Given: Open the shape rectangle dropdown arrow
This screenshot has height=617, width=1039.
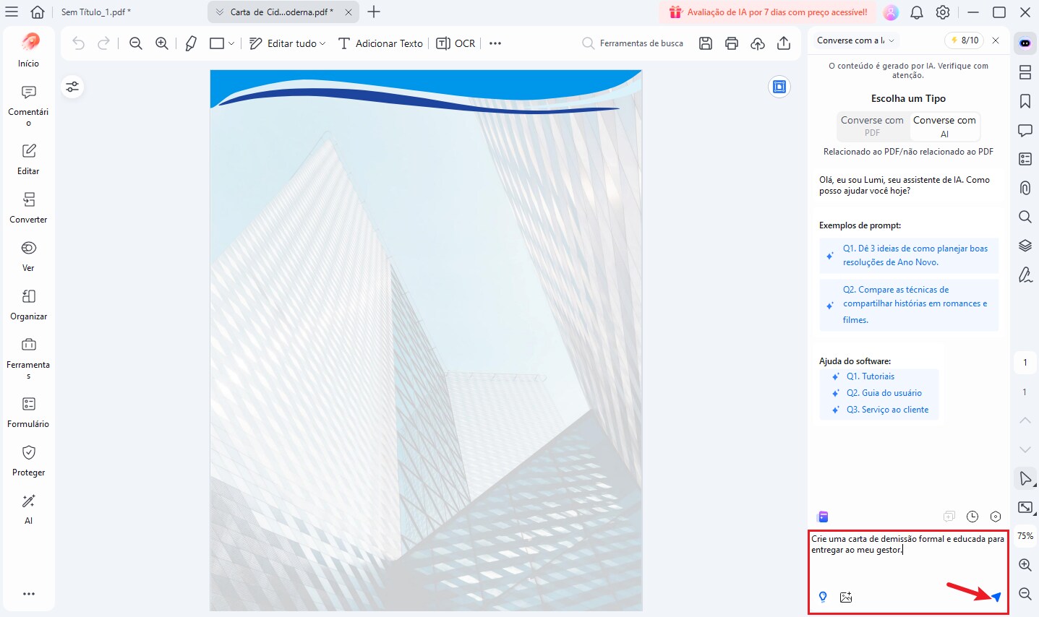Looking at the screenshot, I should 231,43.
